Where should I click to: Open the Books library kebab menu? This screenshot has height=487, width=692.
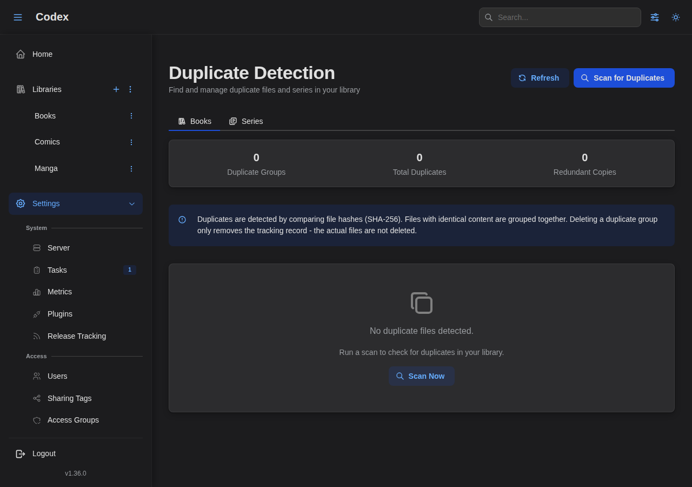(131, 116)
